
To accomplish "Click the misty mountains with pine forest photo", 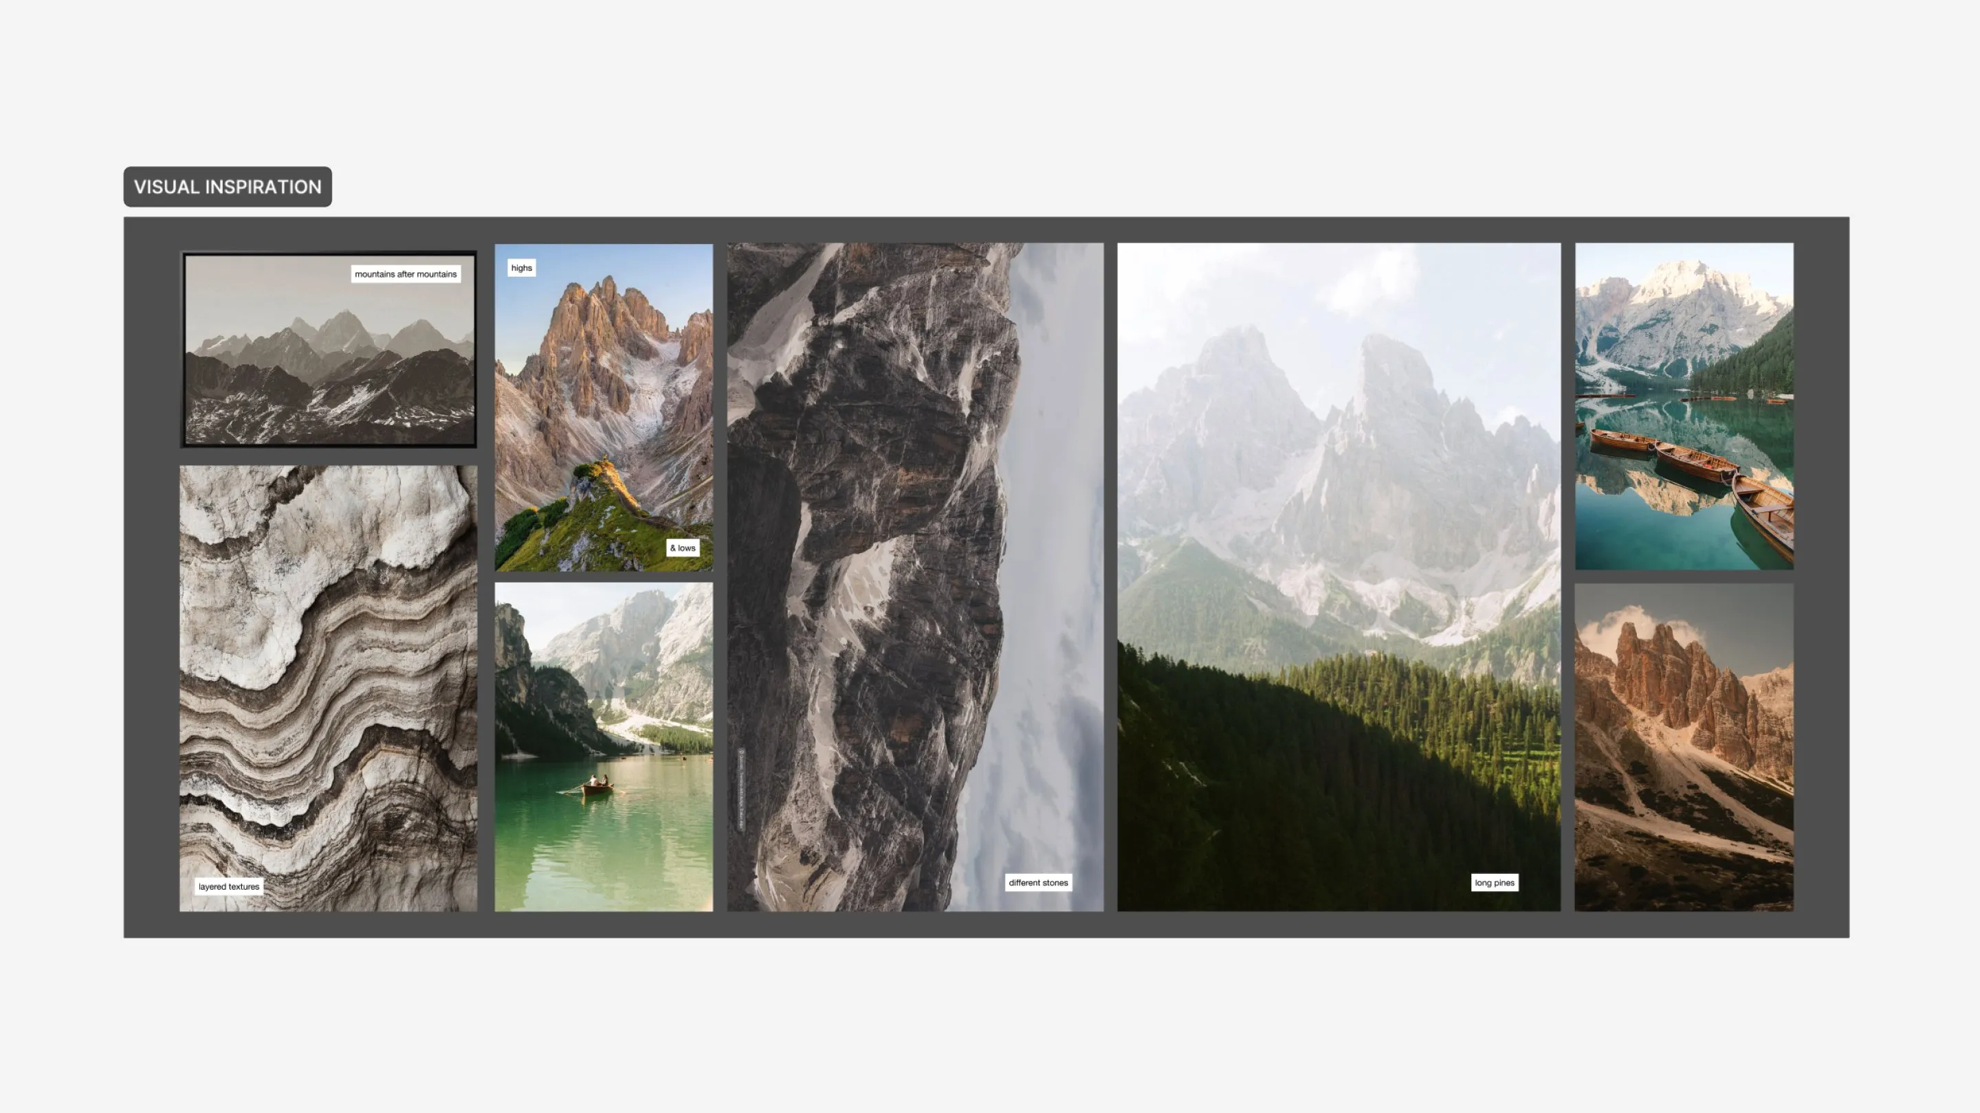I will tap(1339, 578).
